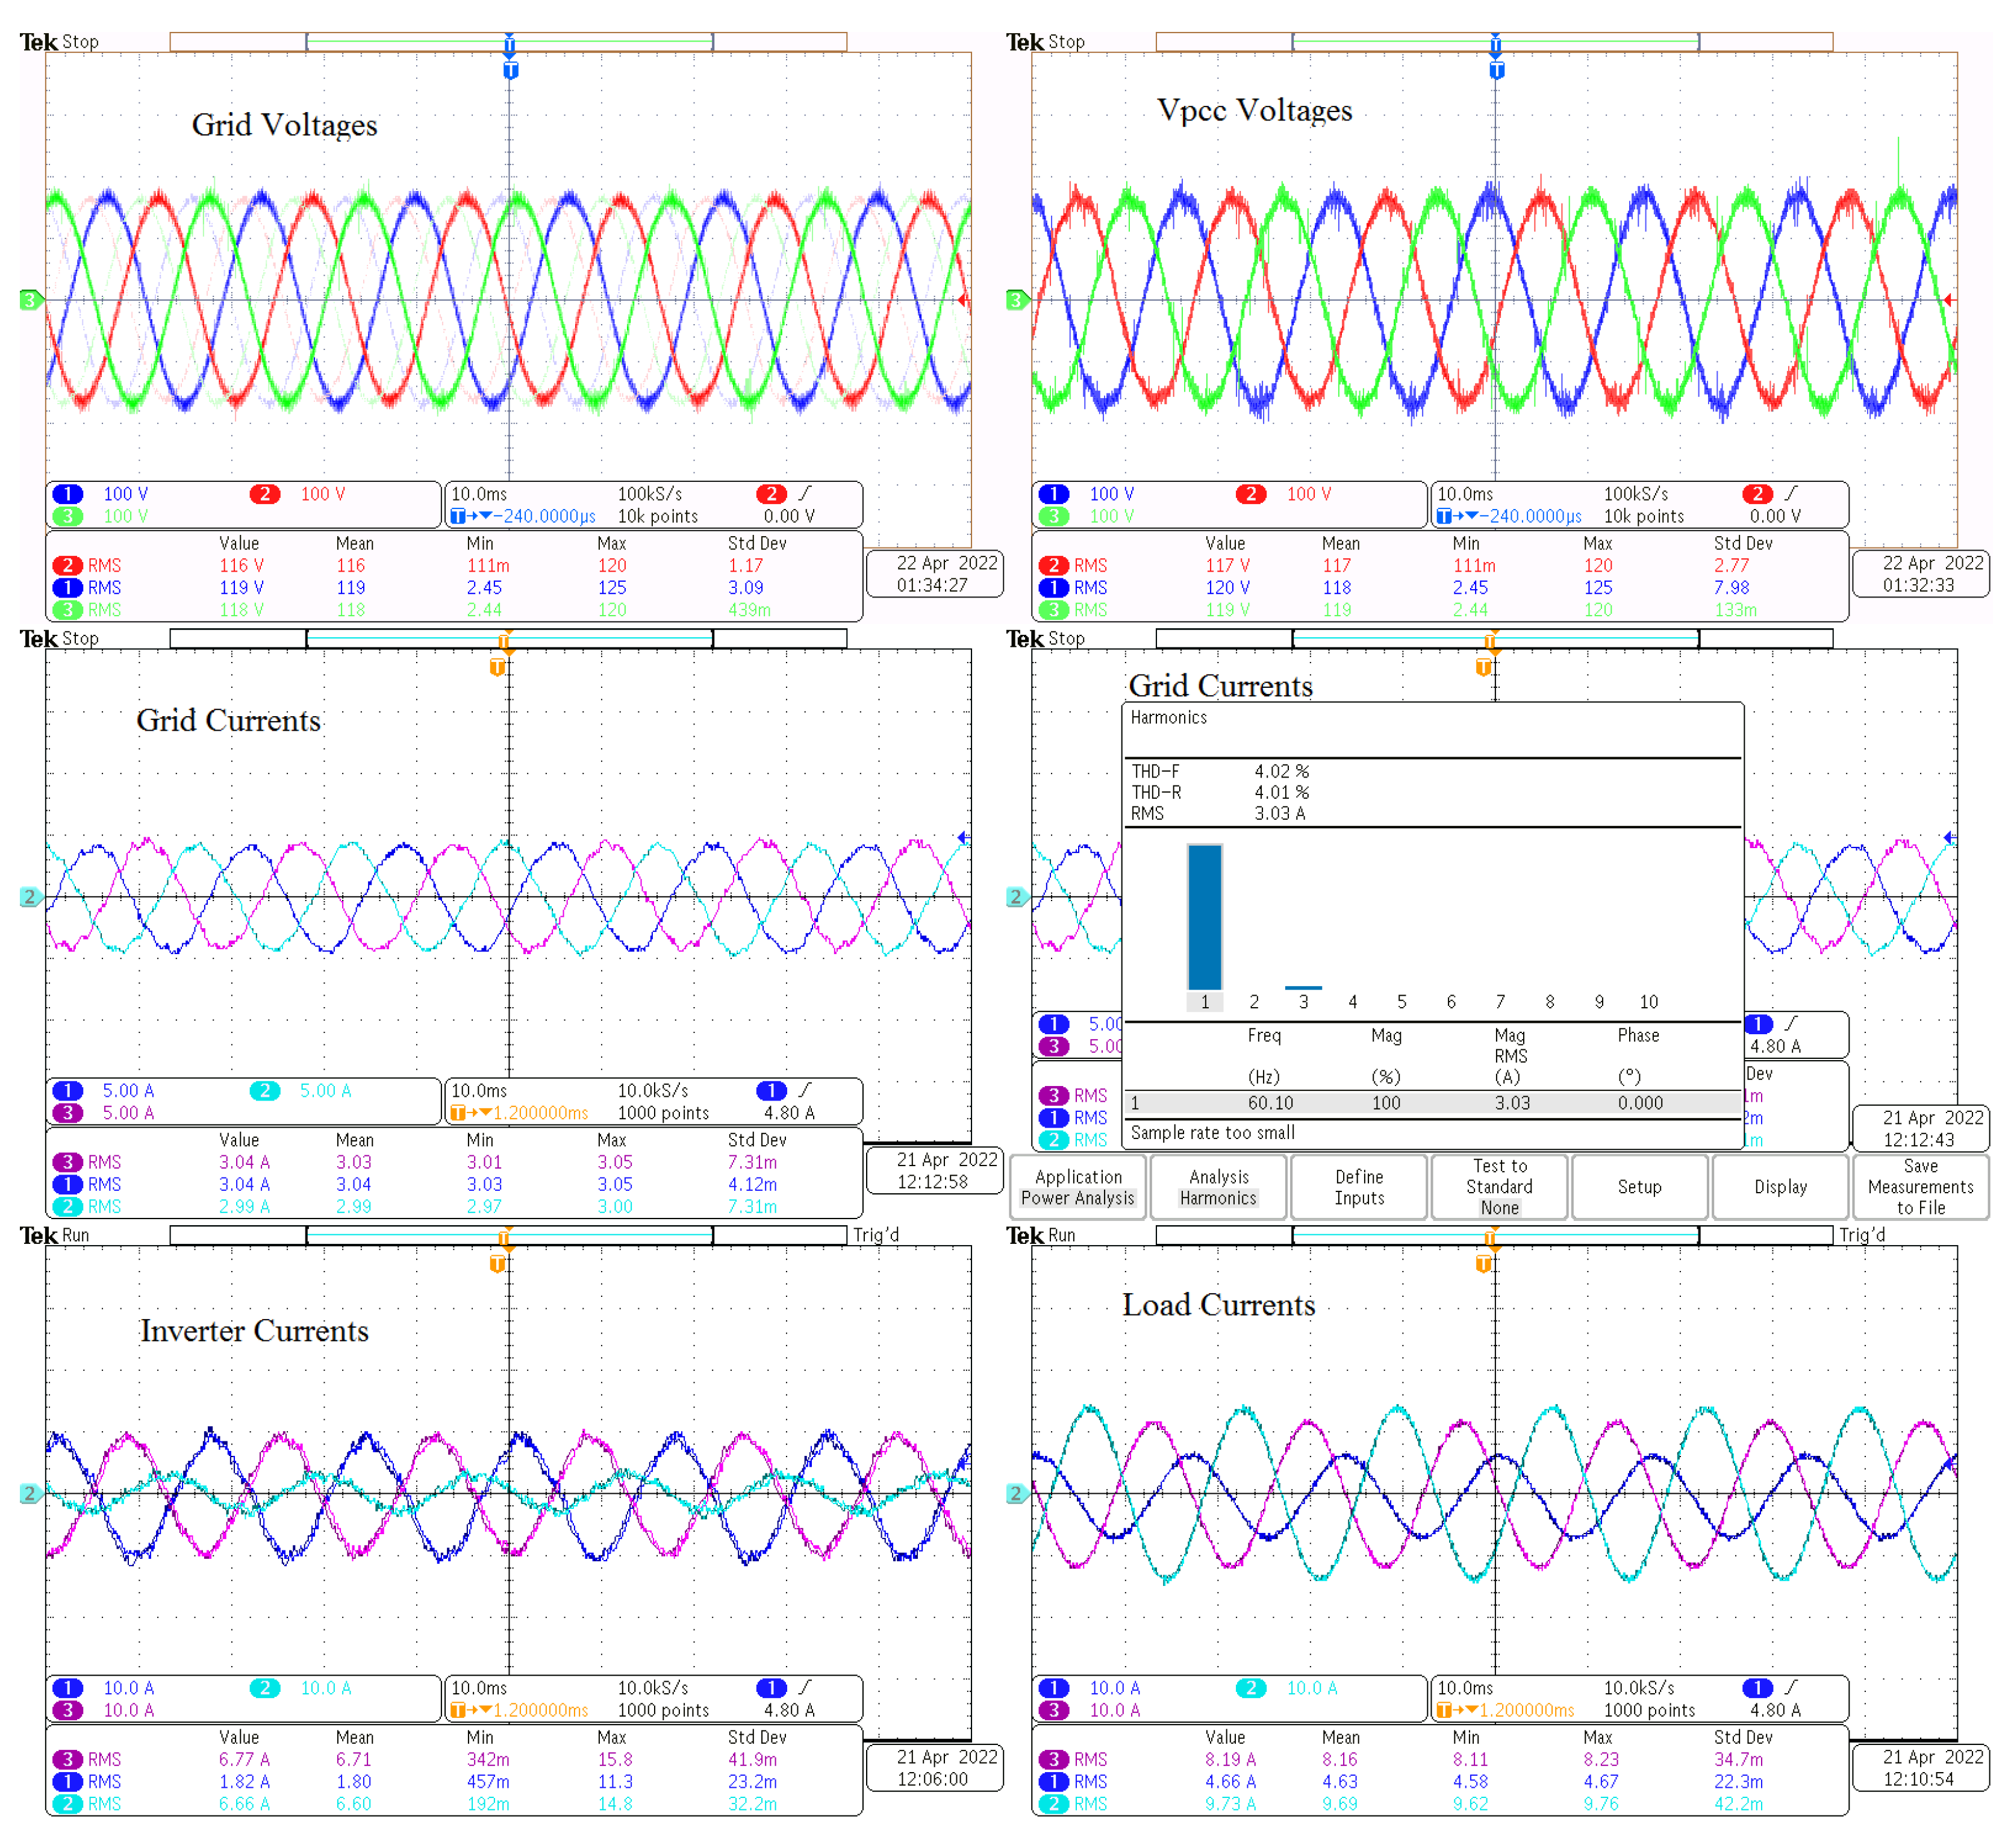Open Application Power Analysis menu
The image size is (2011, 1848).
pos(1078,1187)
